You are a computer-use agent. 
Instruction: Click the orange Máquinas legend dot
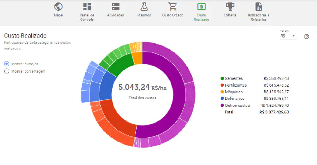tap(222, 92)
